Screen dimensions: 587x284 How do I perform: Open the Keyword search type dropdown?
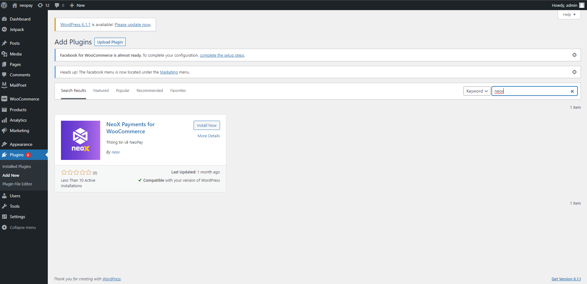477,91
